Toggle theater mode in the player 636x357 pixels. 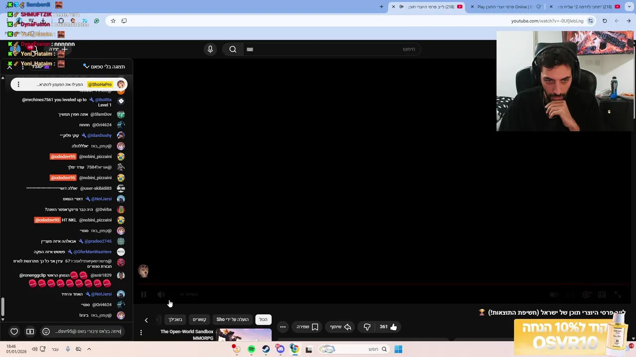[x=602, y=295]
